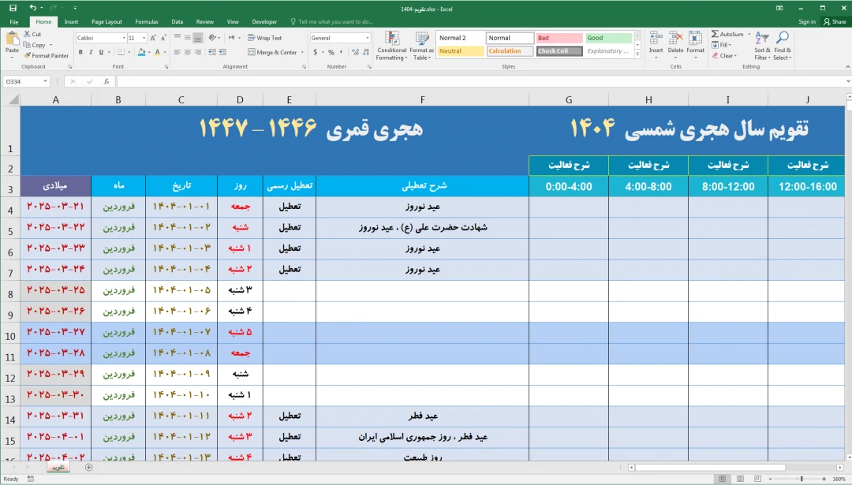Toggle Underline formatting
852x485 pixels.
coord(101,52)
